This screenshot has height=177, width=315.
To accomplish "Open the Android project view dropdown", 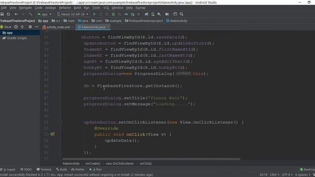I will tap(5, 27).
